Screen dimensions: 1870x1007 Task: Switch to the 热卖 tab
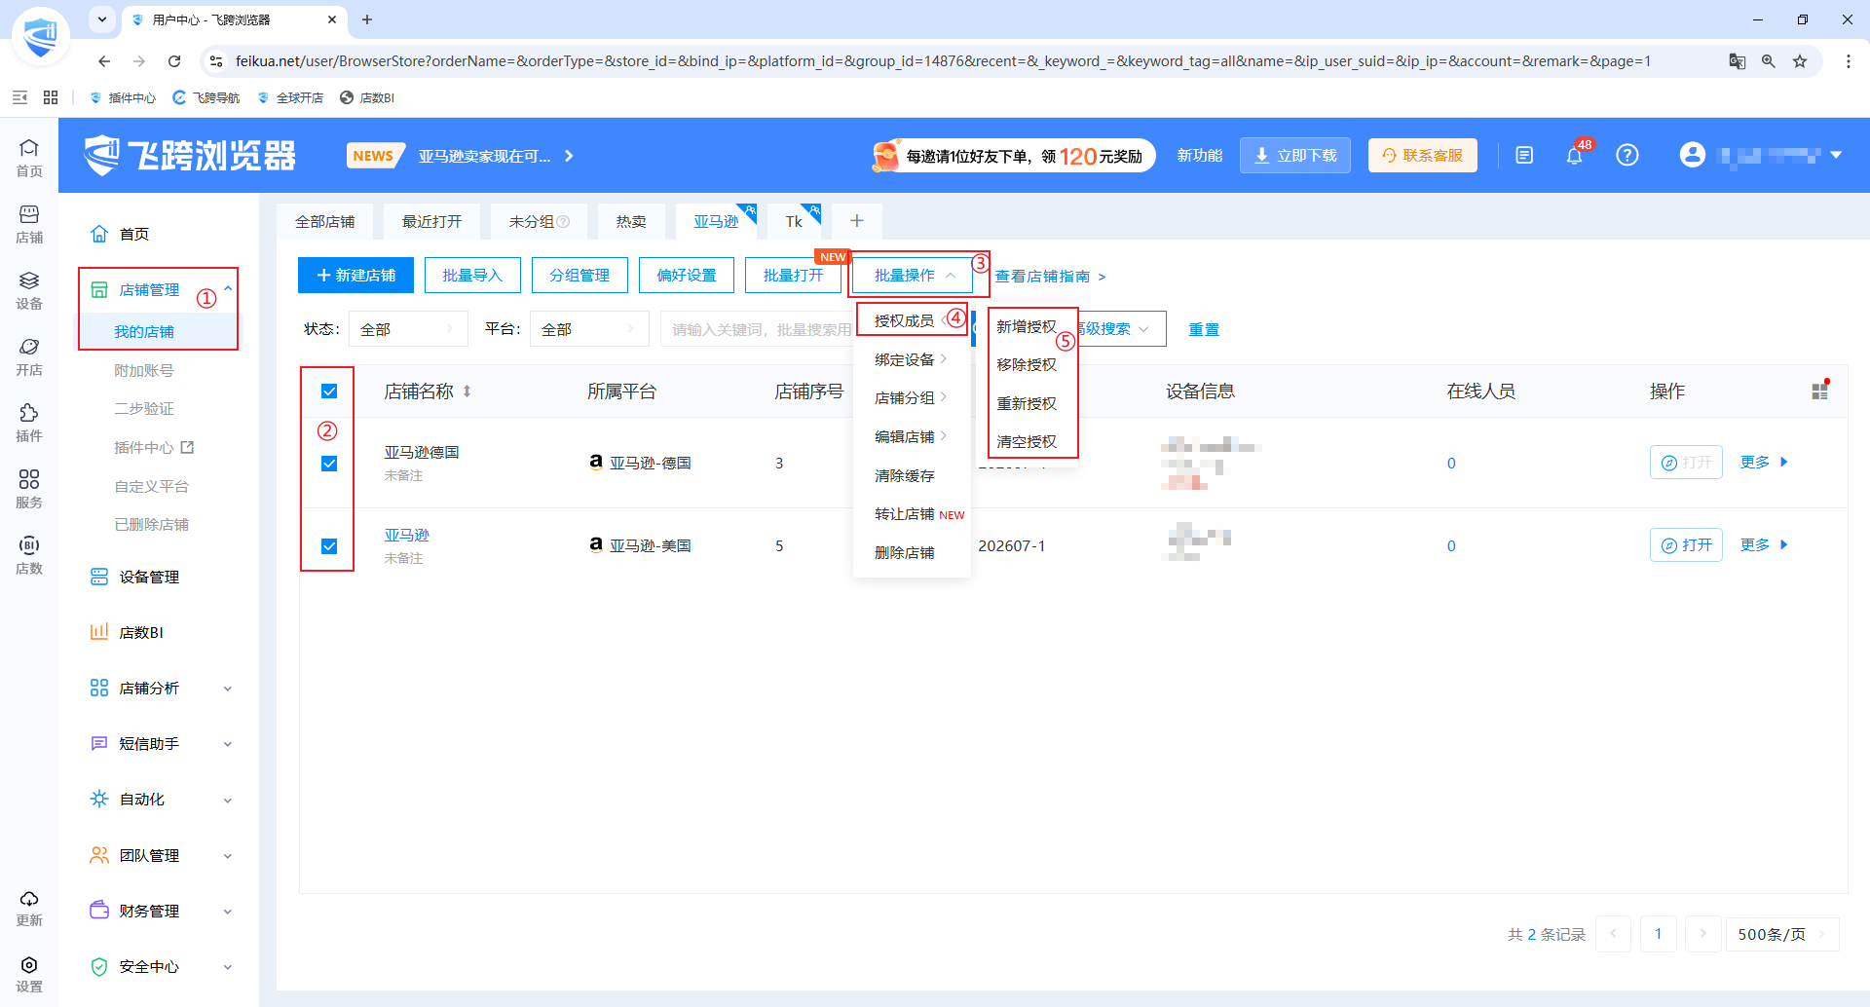coord(631,222)
